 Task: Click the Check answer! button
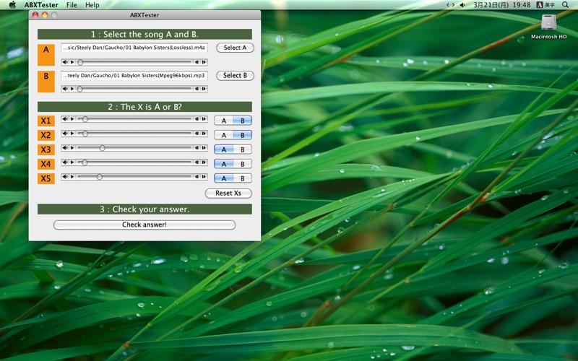pyautogui.click(x=144, y=225)
